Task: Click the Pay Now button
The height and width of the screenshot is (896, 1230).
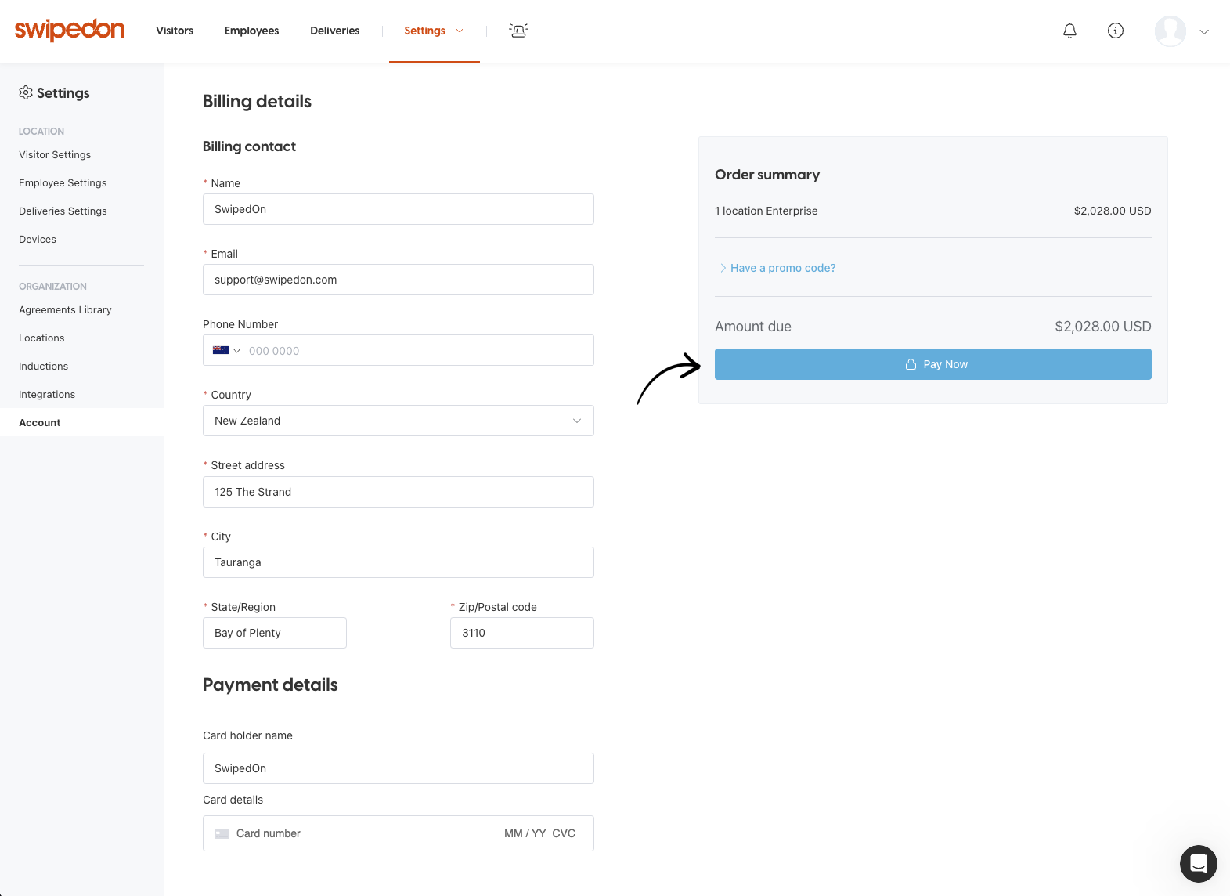Action: [x=933, y=364]
